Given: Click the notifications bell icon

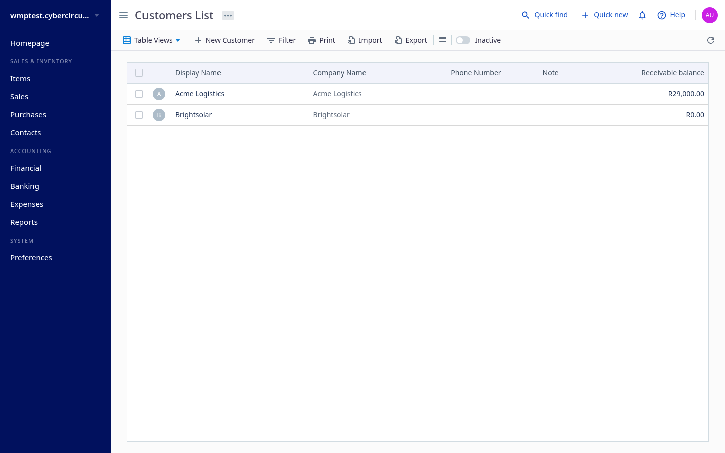Looking at the screenshot, I should coord(642,15).
